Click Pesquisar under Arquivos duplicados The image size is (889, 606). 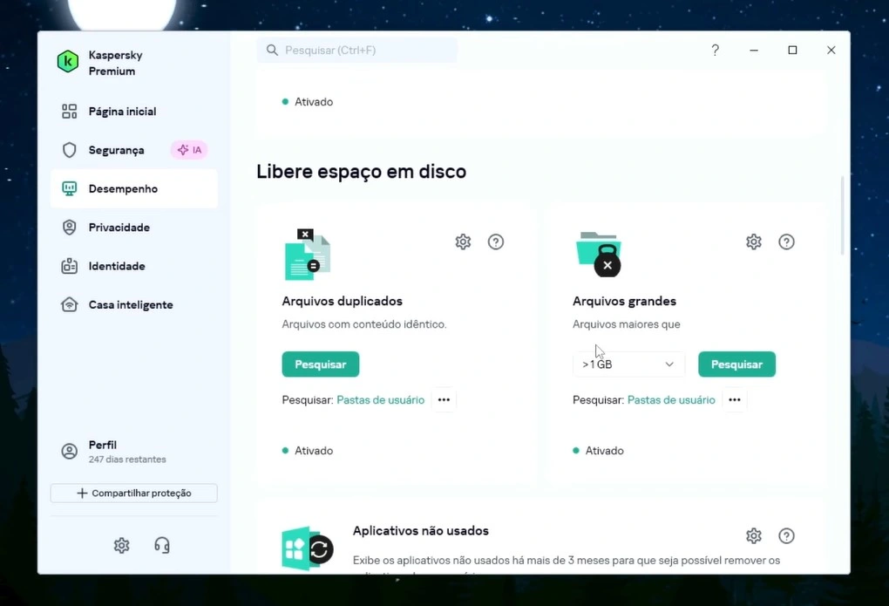[321, 364]
